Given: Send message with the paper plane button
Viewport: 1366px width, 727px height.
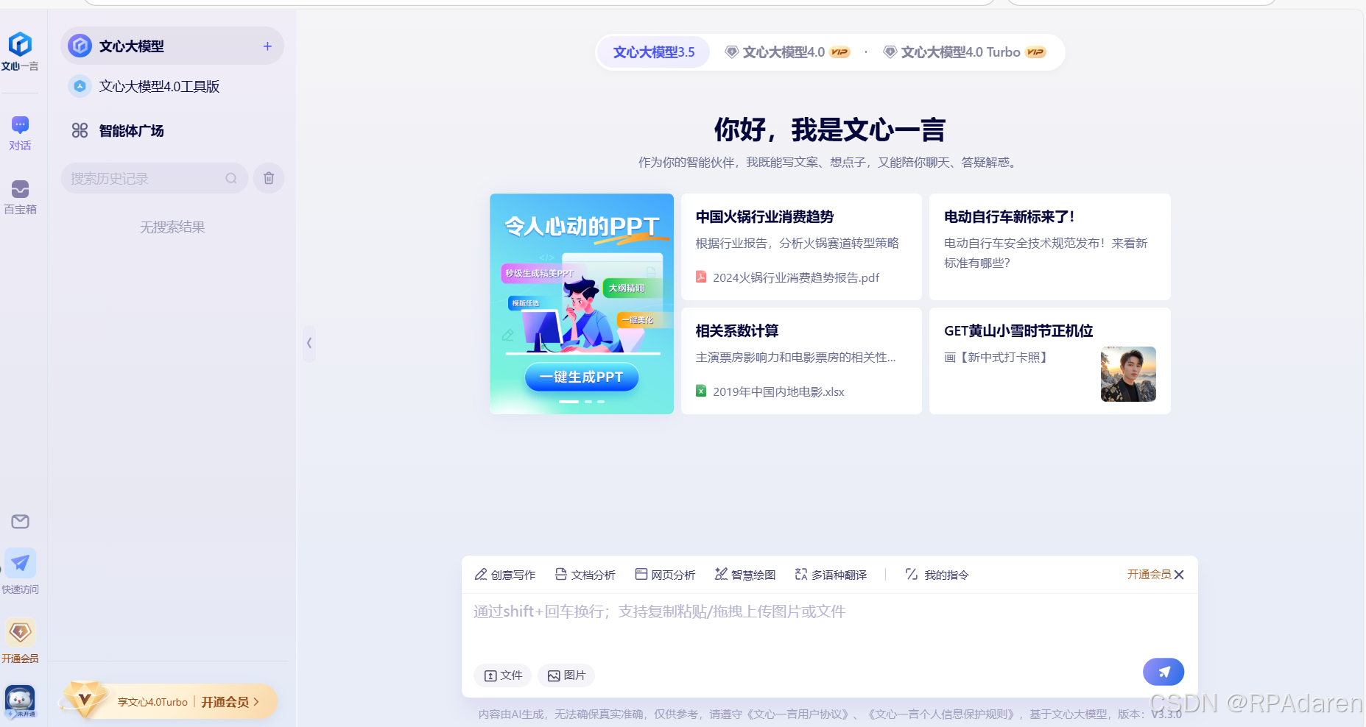Looking at the screenshot, I should click(x=1163, y=672).
